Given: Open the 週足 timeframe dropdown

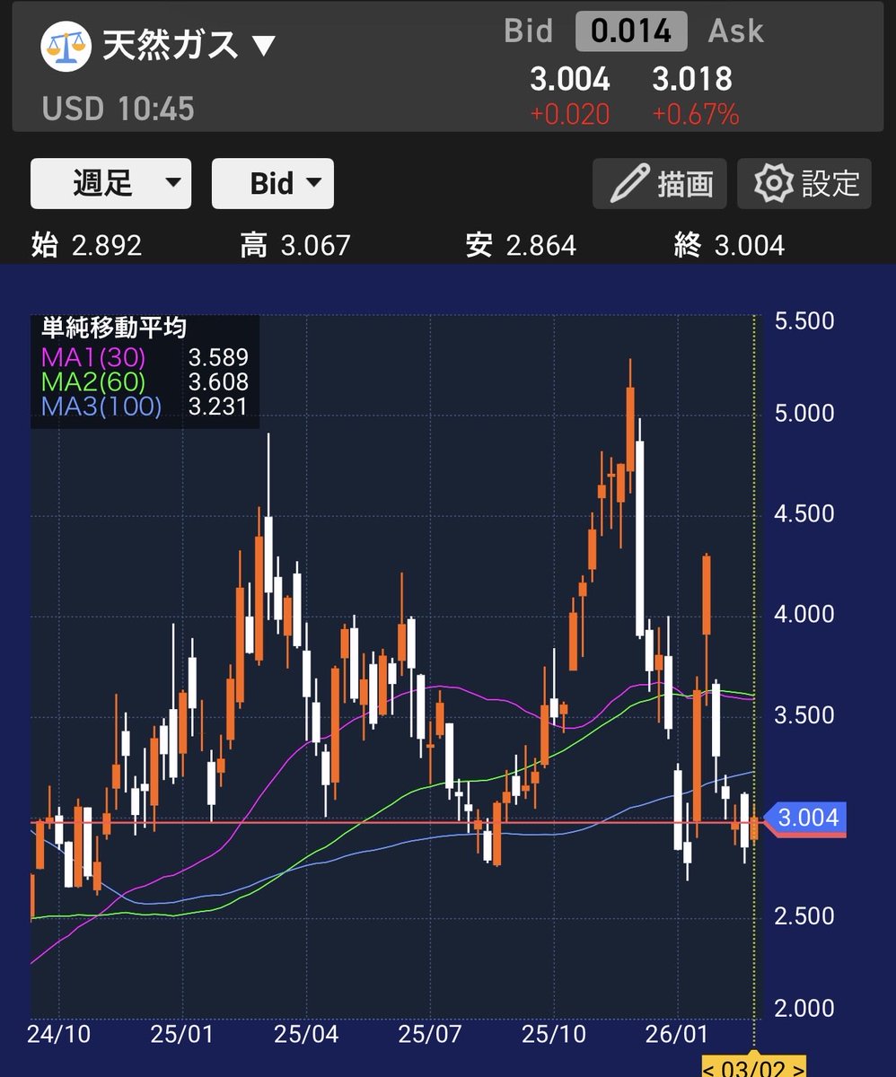Looking at the screenshot, I should 111,184.
